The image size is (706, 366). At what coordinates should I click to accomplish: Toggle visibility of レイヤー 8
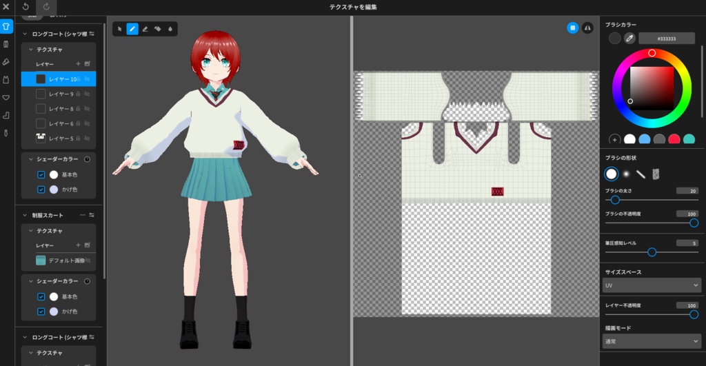tap(88, 108)
